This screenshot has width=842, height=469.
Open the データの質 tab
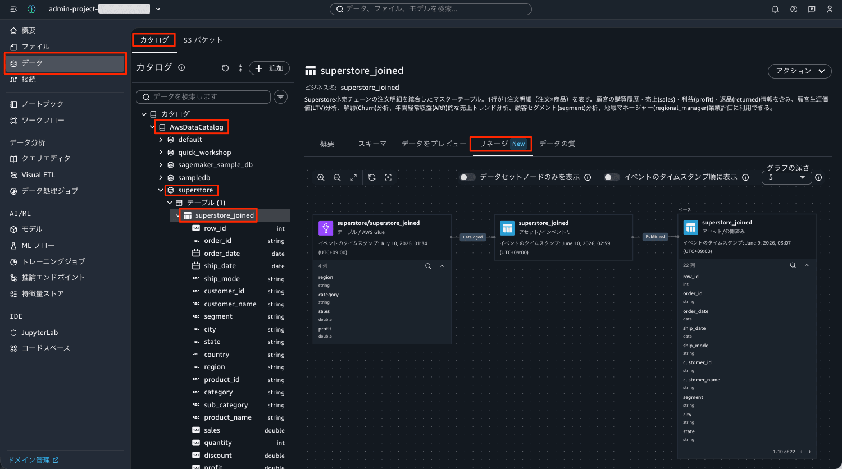(x=557, y=144)
